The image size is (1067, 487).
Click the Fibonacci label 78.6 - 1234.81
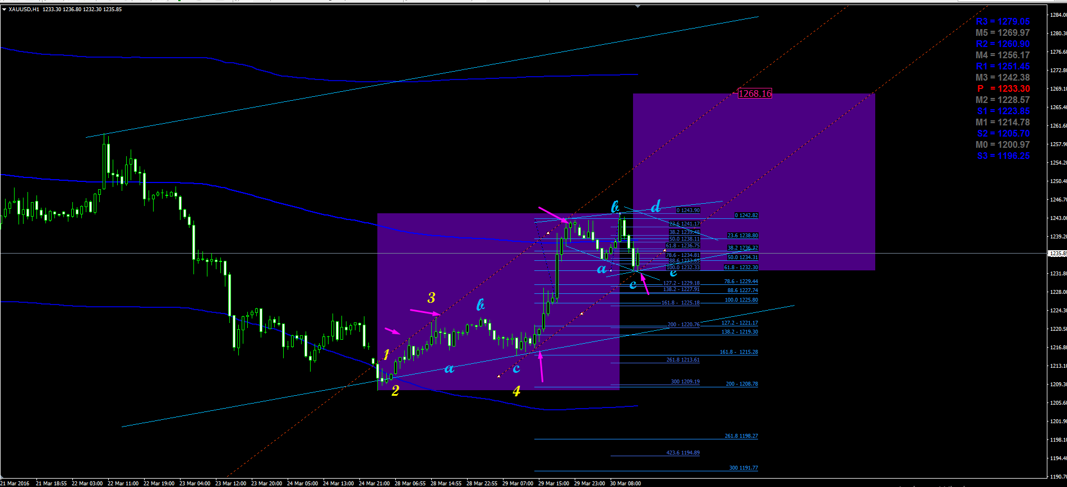click(x=682, y=255)
